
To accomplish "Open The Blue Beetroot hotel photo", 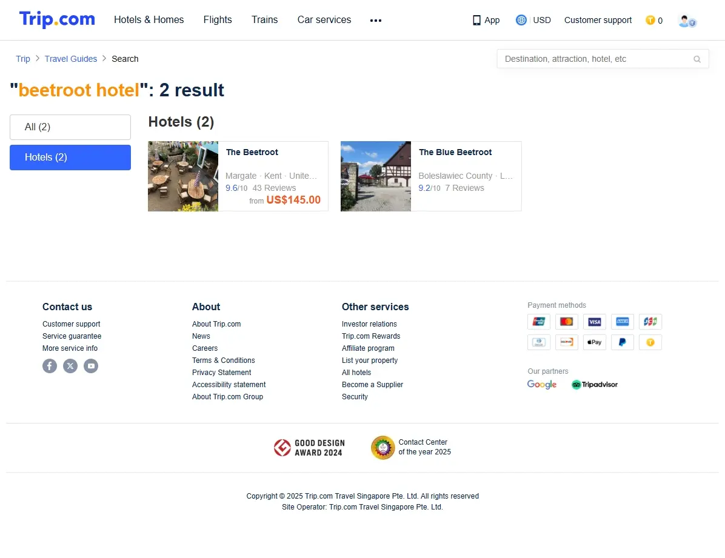I will click(376, 176).
